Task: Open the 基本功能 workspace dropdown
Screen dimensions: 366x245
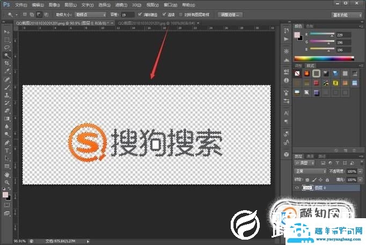Action: click(347, 15)
